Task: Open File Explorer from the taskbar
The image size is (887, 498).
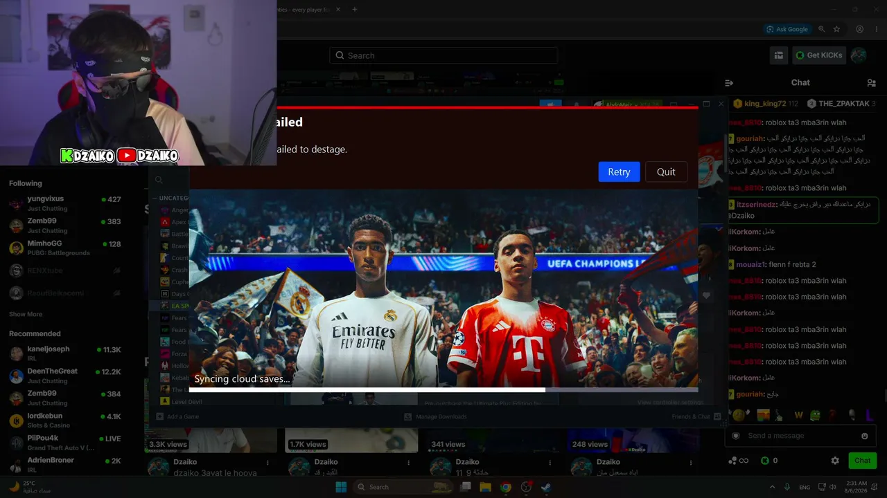Action: (485, 487)
